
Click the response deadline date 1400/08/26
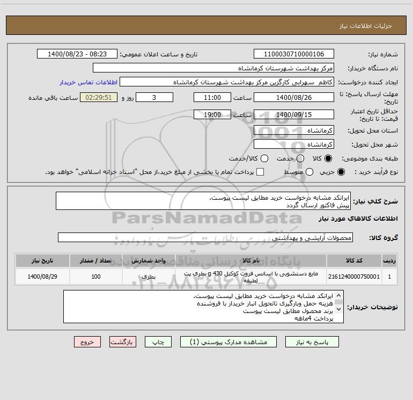click(x=294, y=97)
